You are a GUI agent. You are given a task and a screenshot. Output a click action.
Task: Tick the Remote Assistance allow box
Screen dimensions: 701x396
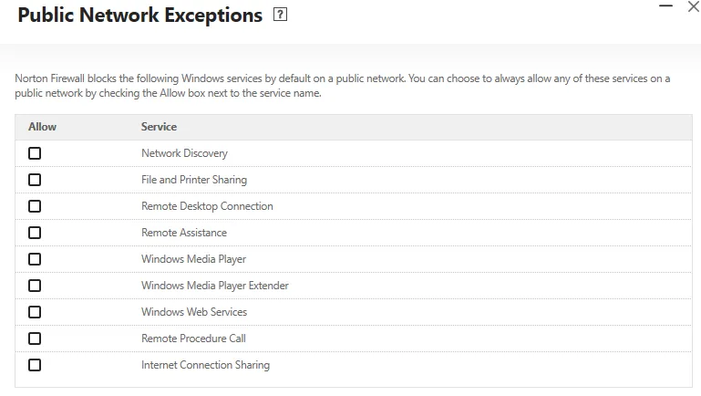coord(35,233)
